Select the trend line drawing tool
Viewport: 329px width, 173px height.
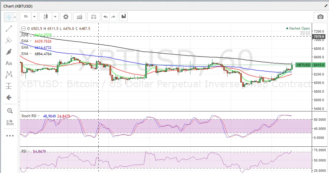point(9,29)
